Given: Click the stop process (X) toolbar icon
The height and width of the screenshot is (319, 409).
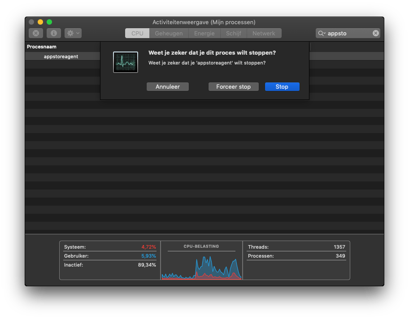Looking at the screenshot, I should (35, 33).
